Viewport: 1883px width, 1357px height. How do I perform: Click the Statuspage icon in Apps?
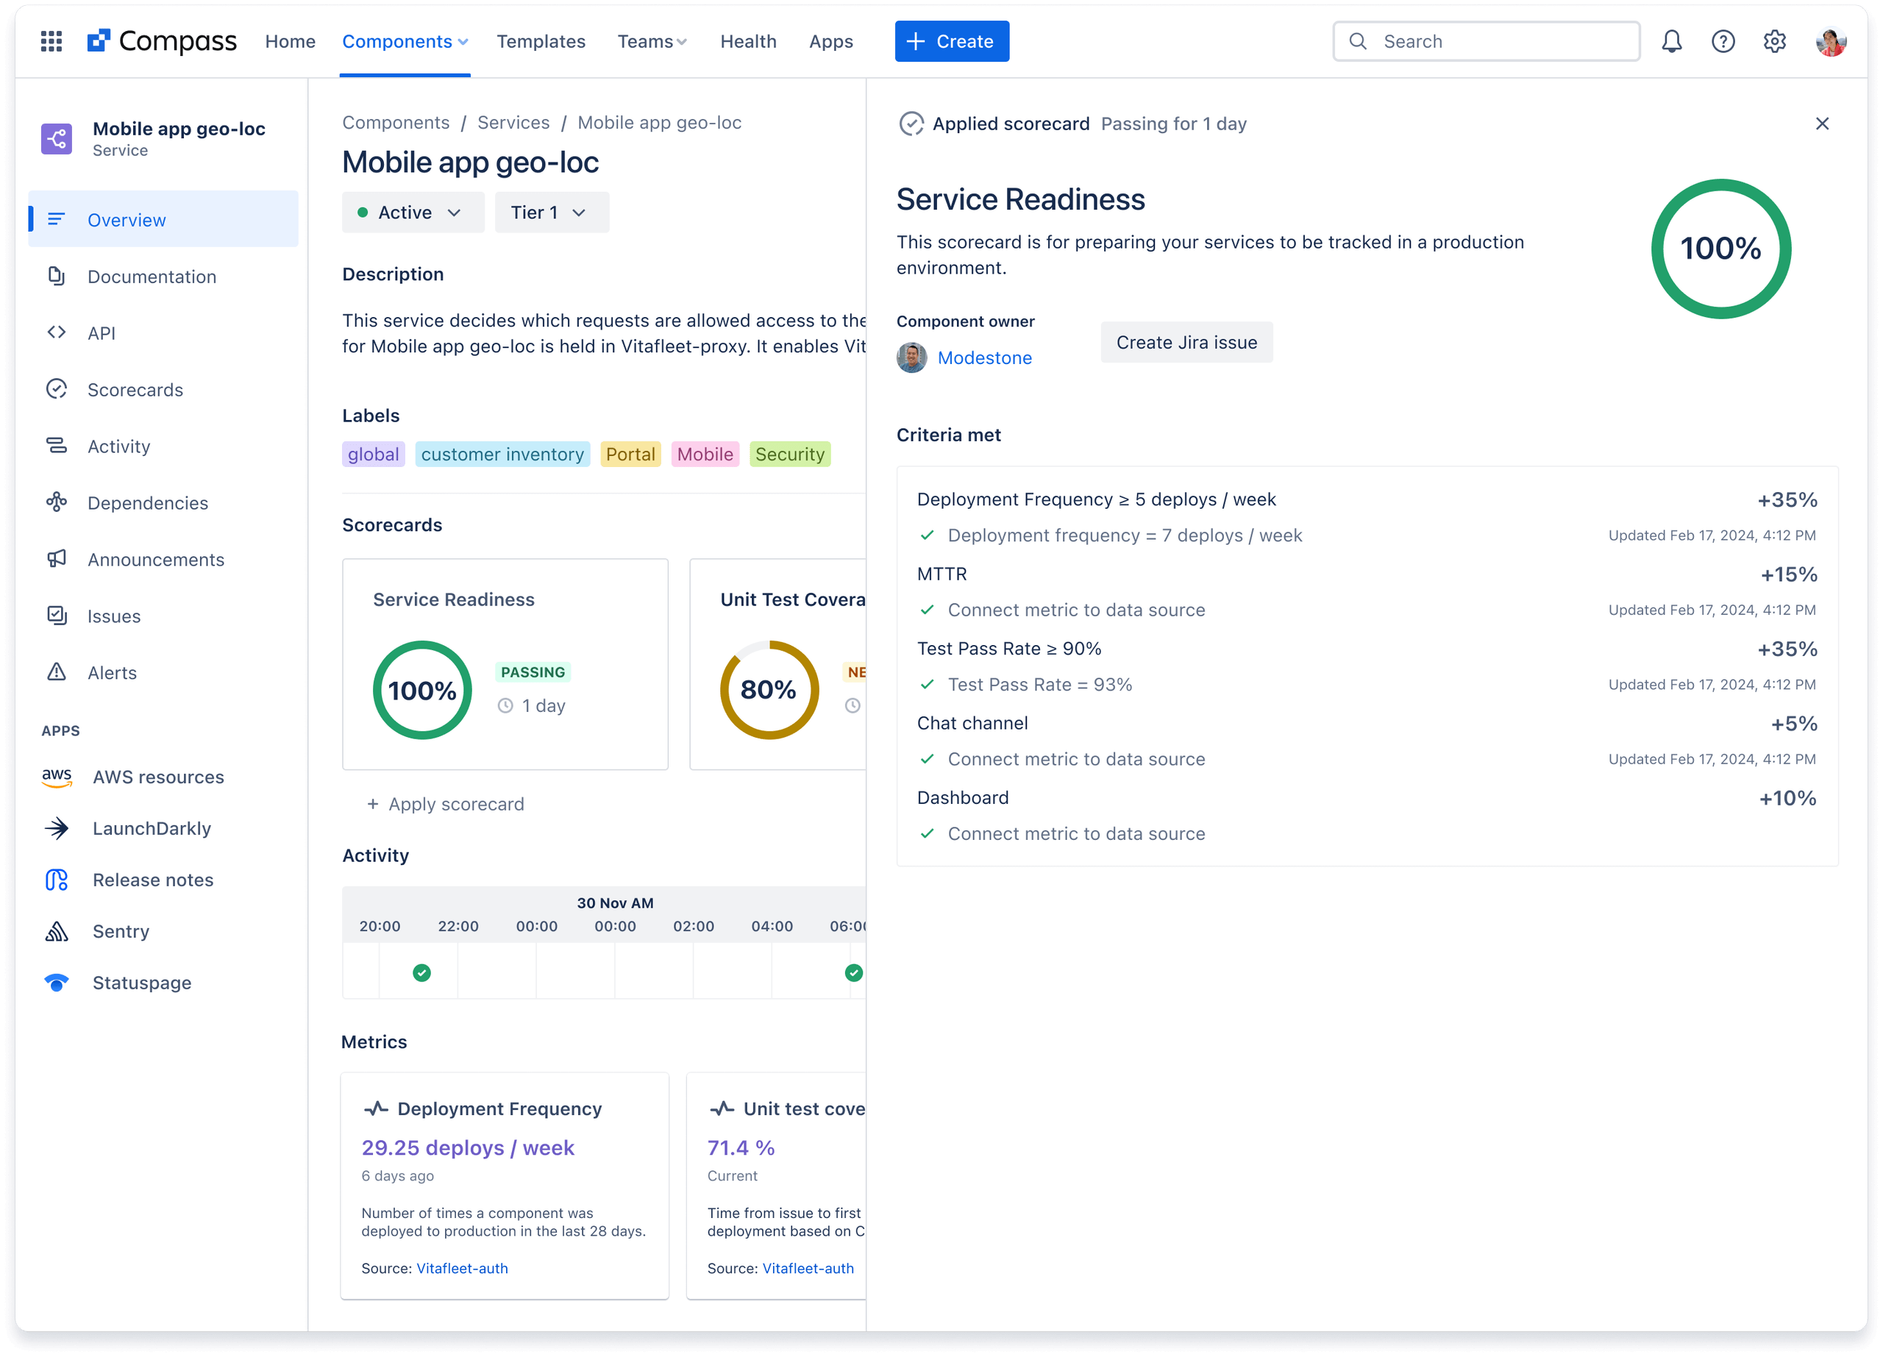(x=54, y=981)
